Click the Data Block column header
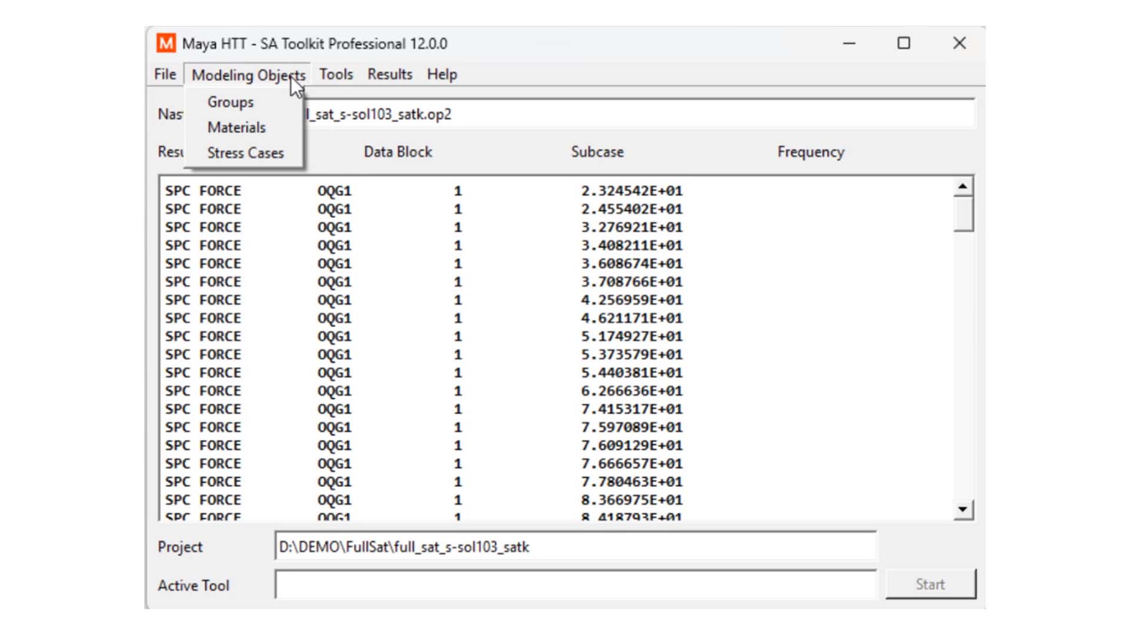 coord(398,152)
